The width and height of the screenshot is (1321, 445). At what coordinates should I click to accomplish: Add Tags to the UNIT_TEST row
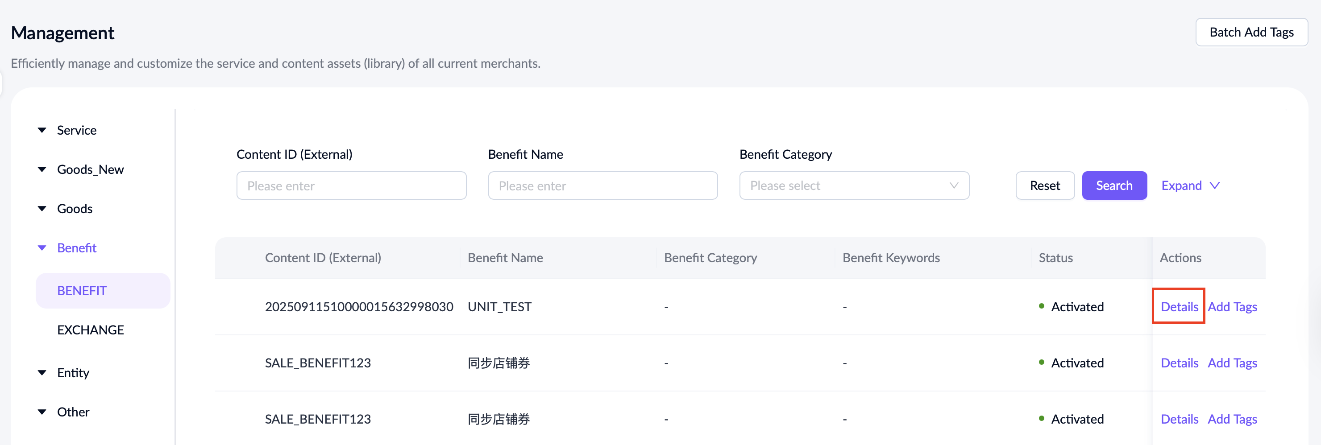pos(1232,306)
